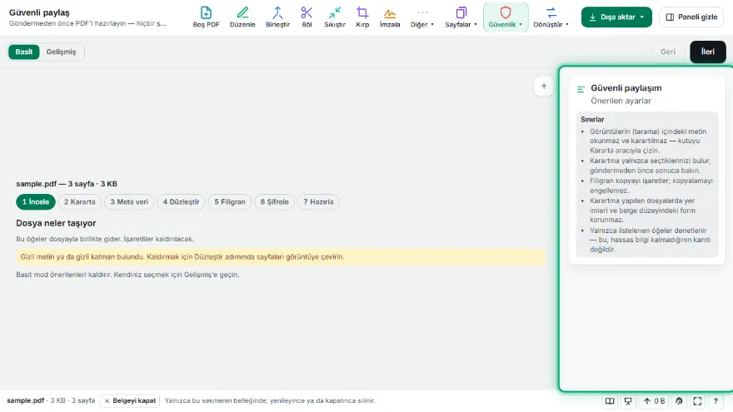
Task: Click the Geri back button
Action: pyautogui.click(x=667, y=52)
